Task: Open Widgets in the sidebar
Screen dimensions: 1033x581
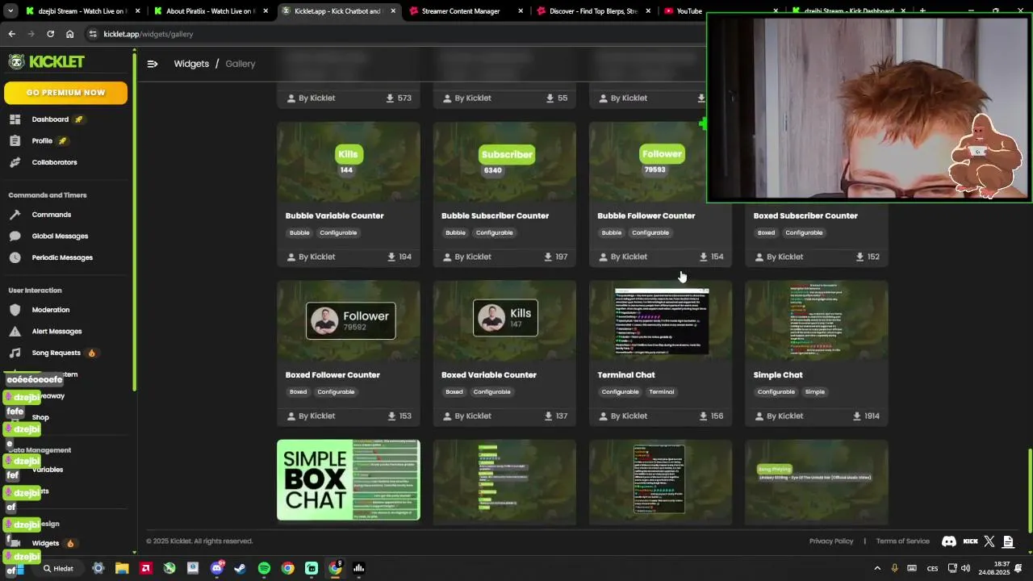Action: pyautogui.click(x=45, y=543)
